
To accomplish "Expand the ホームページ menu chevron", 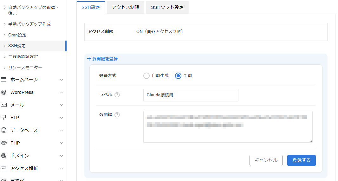I will tap(62, 80).
